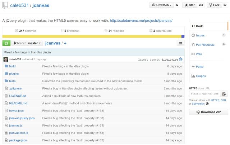
Task: Click the green compare and review button
Action: click(6, 43)
